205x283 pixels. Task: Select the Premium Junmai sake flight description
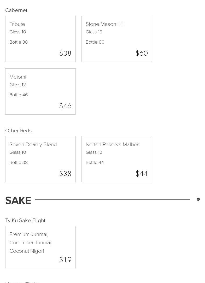click(31, 243)
